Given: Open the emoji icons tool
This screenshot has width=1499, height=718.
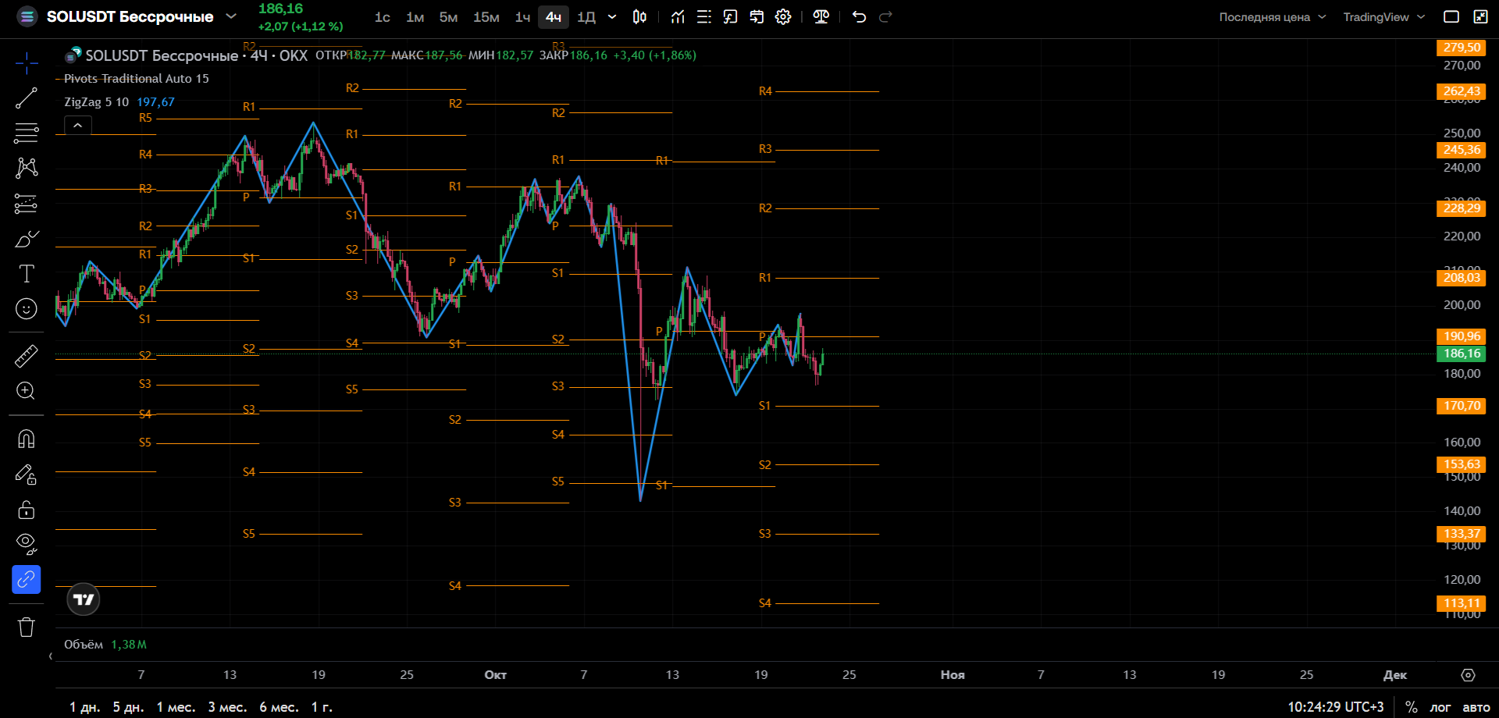Looking at the screenshot, I should (27, 309).
